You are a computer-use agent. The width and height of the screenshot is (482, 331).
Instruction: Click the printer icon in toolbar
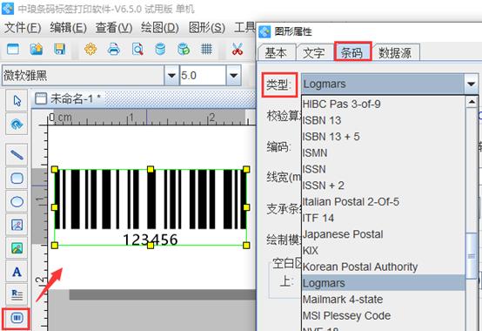pyautogui.click(x=114, y=50)
